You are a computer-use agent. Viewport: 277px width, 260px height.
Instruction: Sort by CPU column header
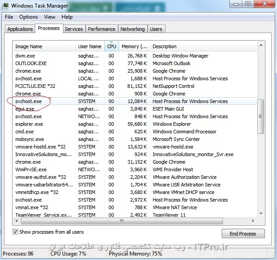(112, 46)
